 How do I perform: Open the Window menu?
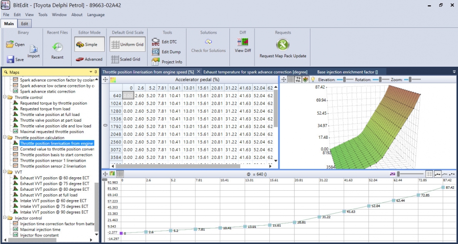click(x=59, y=15)
